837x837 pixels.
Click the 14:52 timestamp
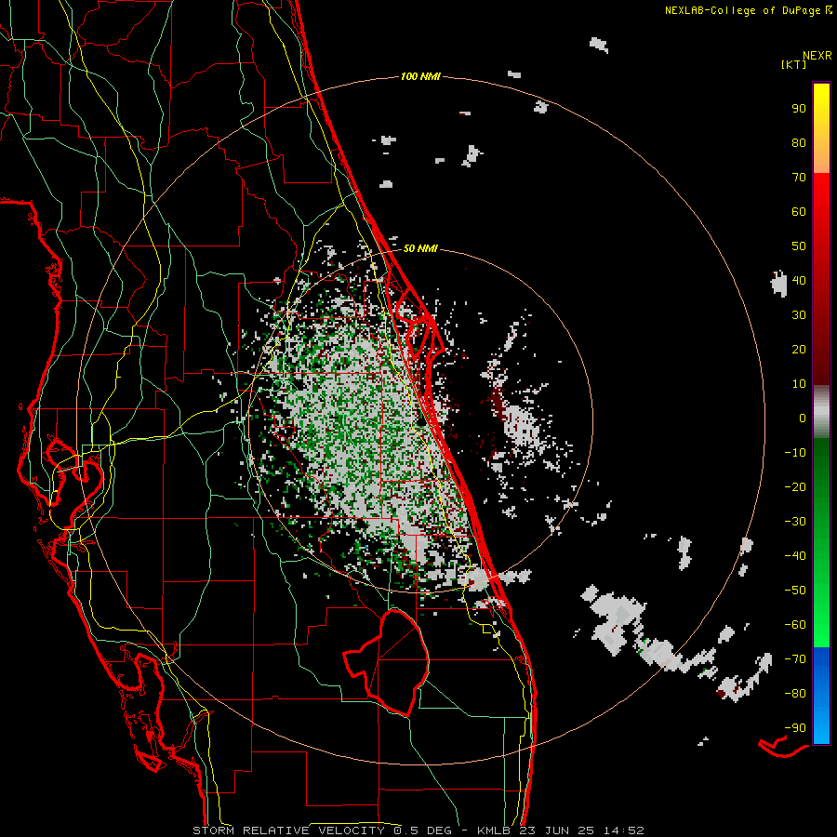[x=623, y=830]
